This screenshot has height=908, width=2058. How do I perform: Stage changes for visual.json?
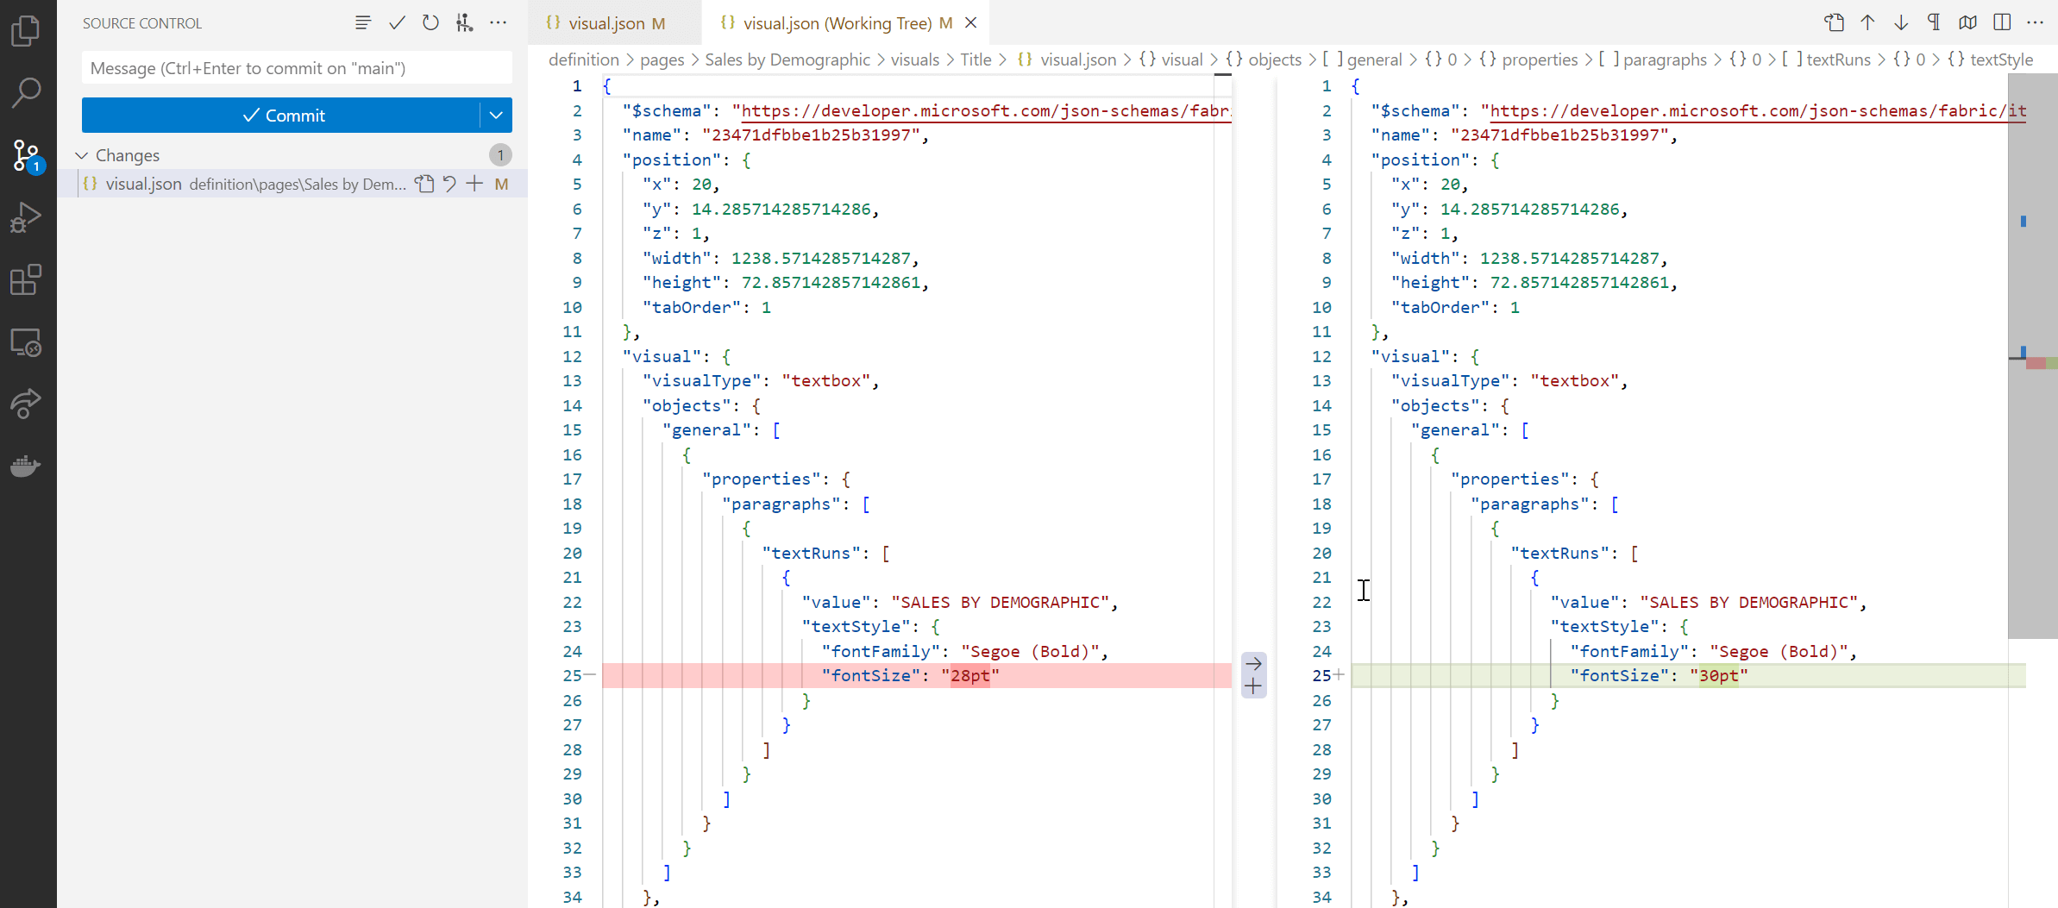[x=474, y=184]
